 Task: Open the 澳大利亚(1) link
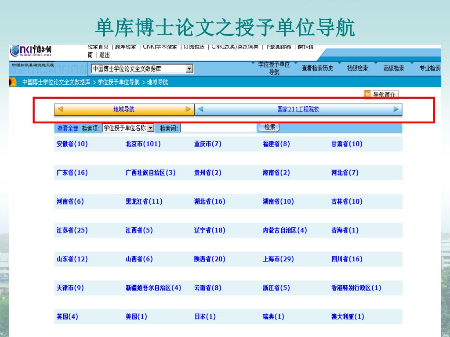[x=348, y=317]
